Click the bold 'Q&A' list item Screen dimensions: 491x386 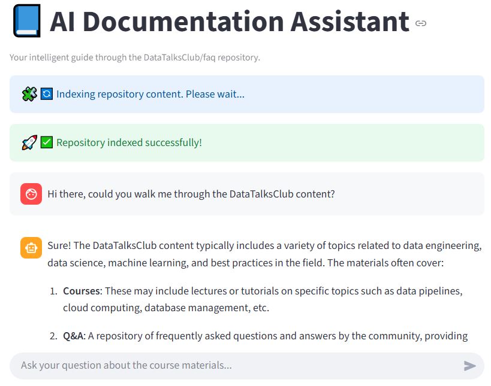point(74,336)
